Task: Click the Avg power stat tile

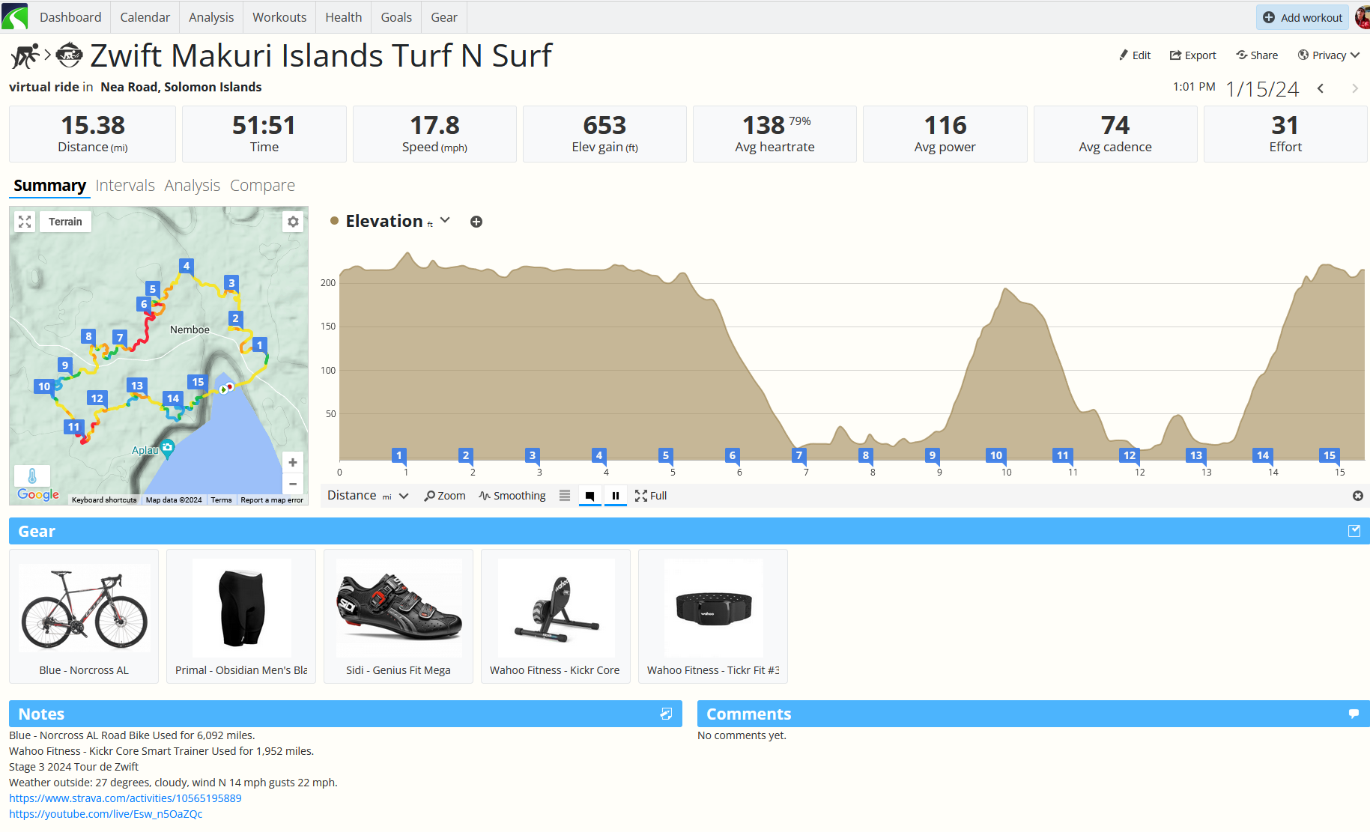Action: [945, 134]
